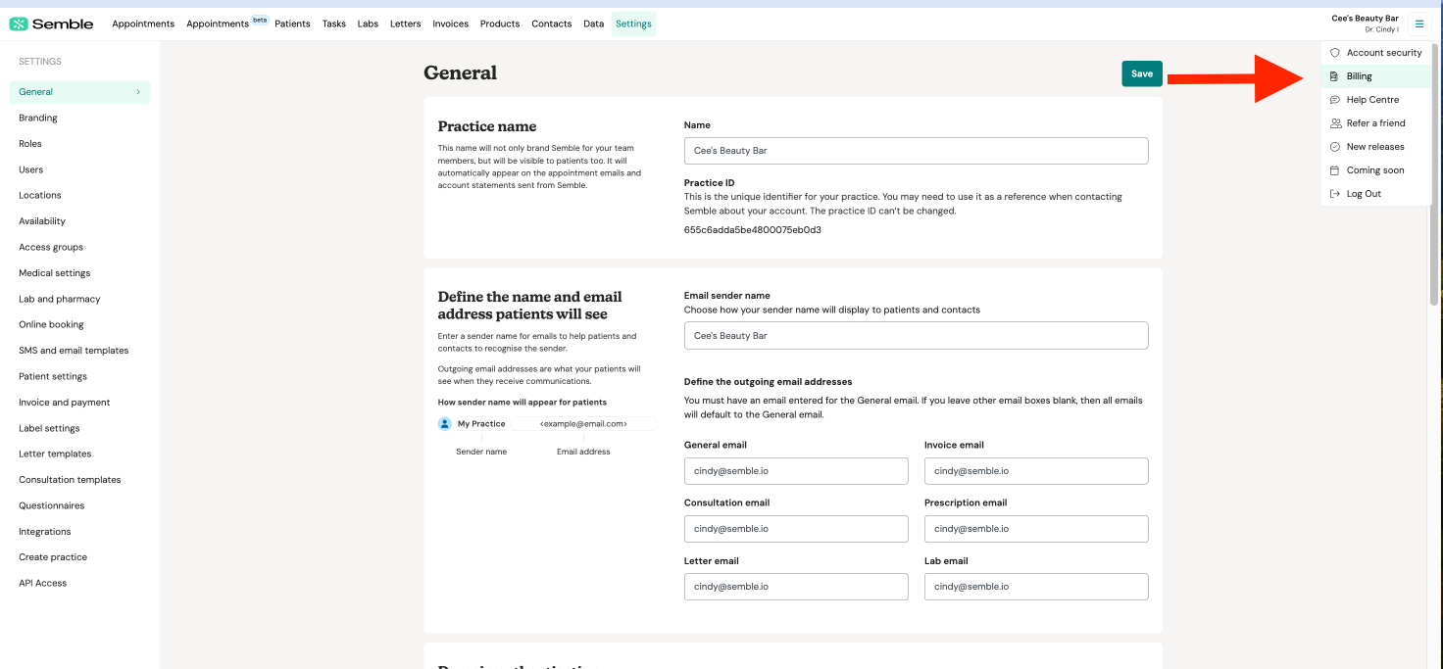Edit the Lab email field
The height and width of the screenshot is (669, 1443).
[1036, 587]
